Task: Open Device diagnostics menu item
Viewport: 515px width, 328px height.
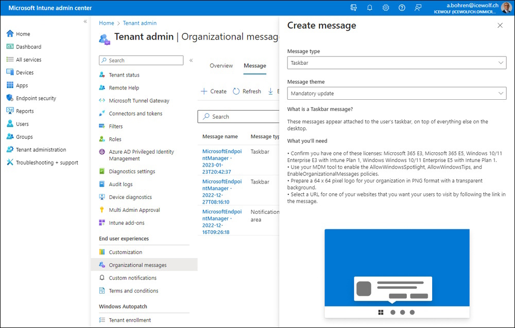Action: tap(130, 197)
